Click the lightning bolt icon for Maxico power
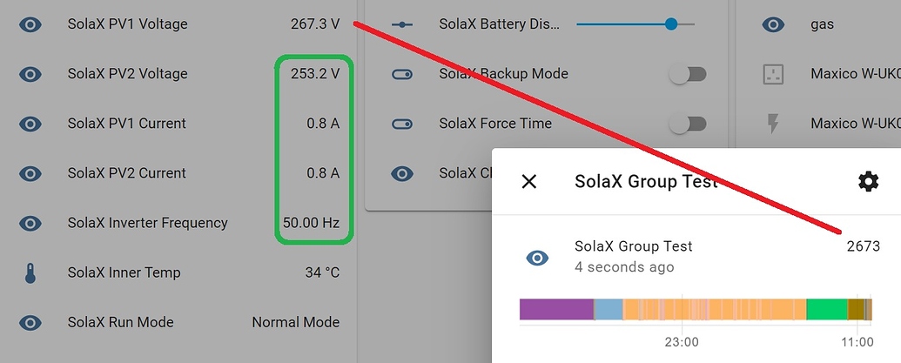901x363 pixels. [x=773, y=124]
